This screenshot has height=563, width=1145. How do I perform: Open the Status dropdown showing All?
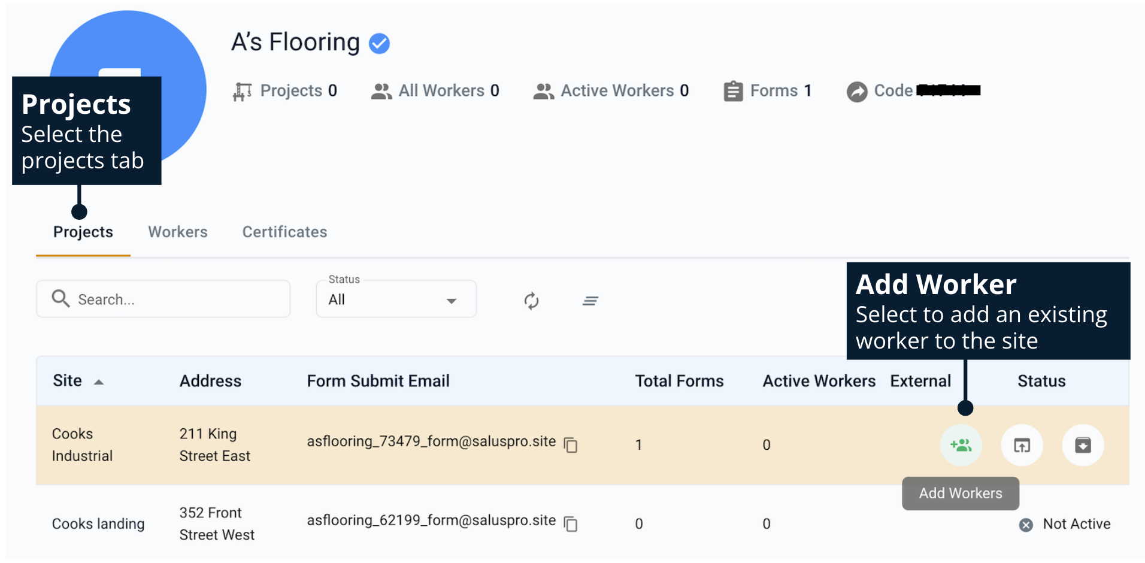(x=395, y=299)
